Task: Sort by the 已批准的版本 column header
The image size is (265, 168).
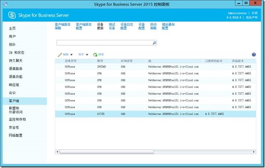Action: coord(214,61)
